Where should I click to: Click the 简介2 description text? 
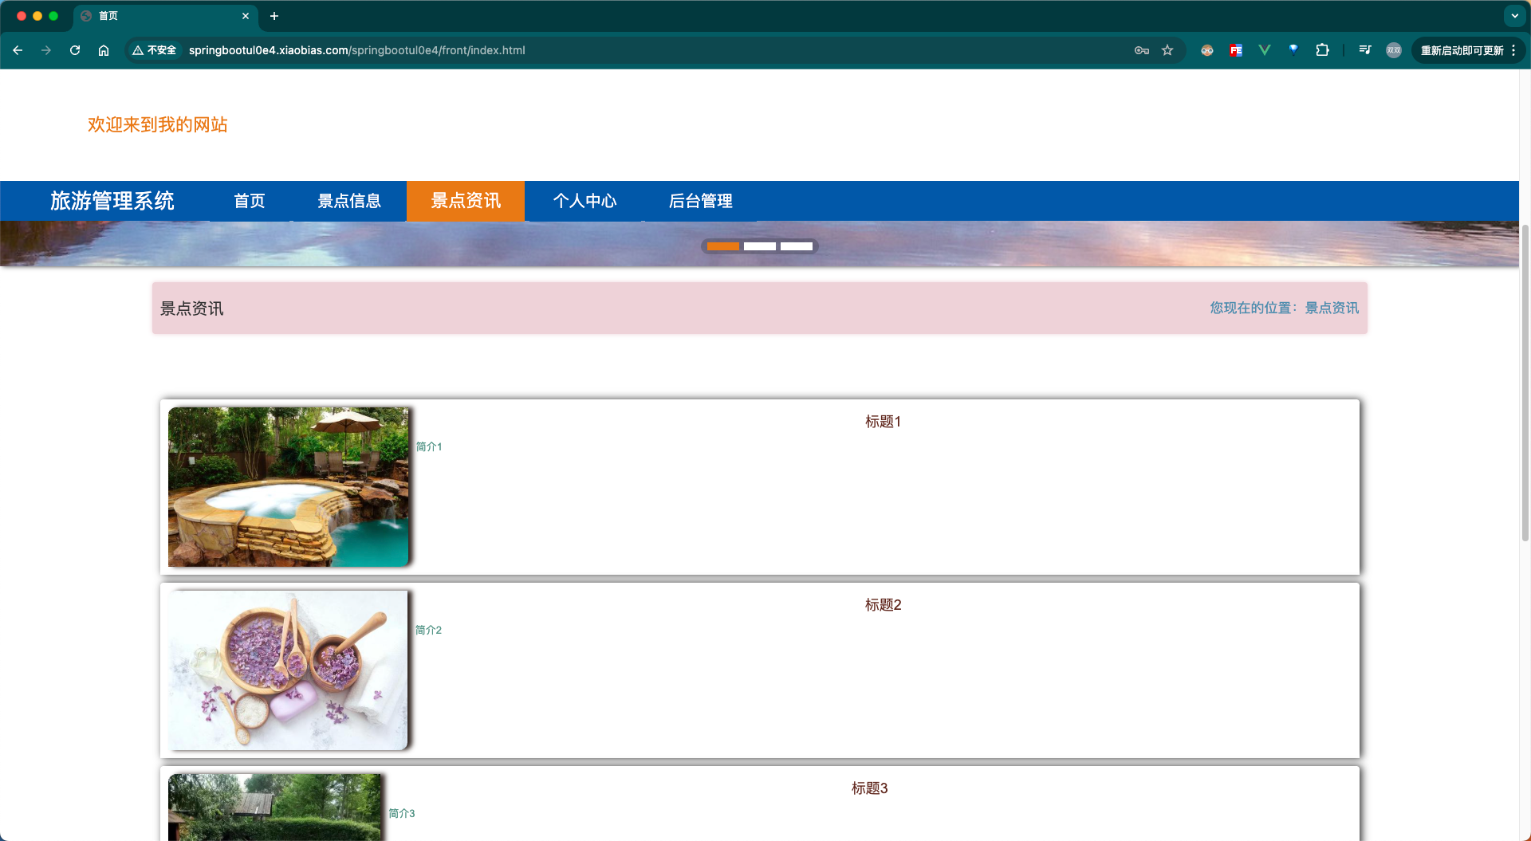(428, 631)
